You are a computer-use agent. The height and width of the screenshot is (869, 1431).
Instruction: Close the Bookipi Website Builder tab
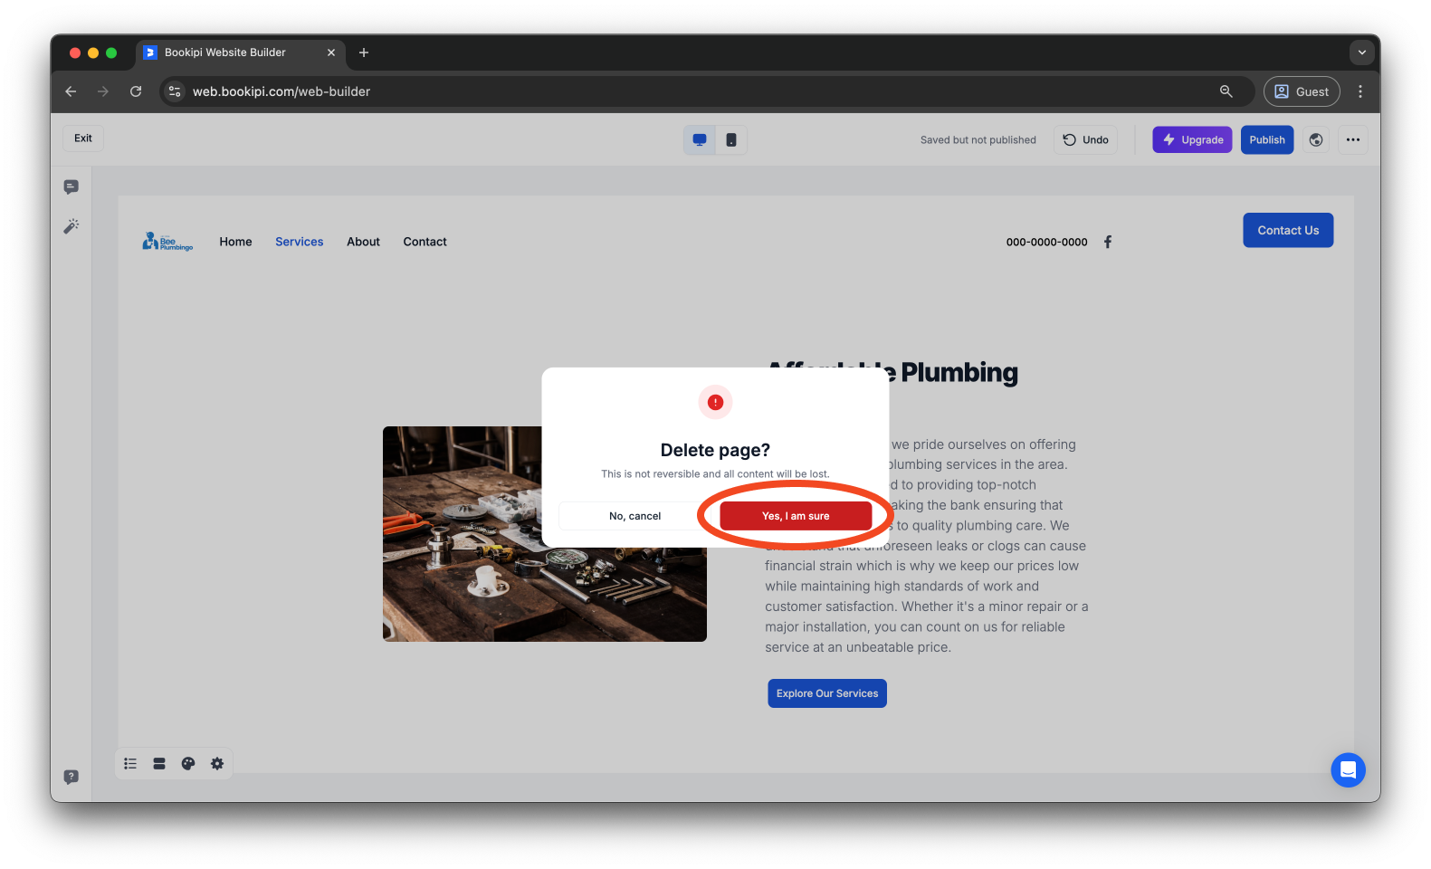tap(331, 53)
